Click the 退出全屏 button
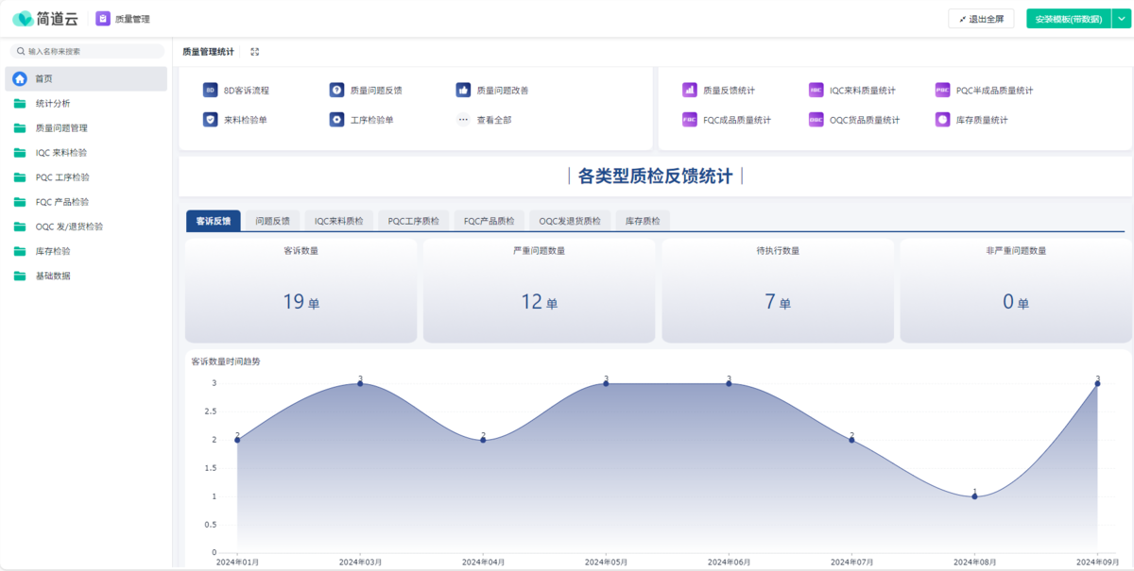 pos(981,19)
